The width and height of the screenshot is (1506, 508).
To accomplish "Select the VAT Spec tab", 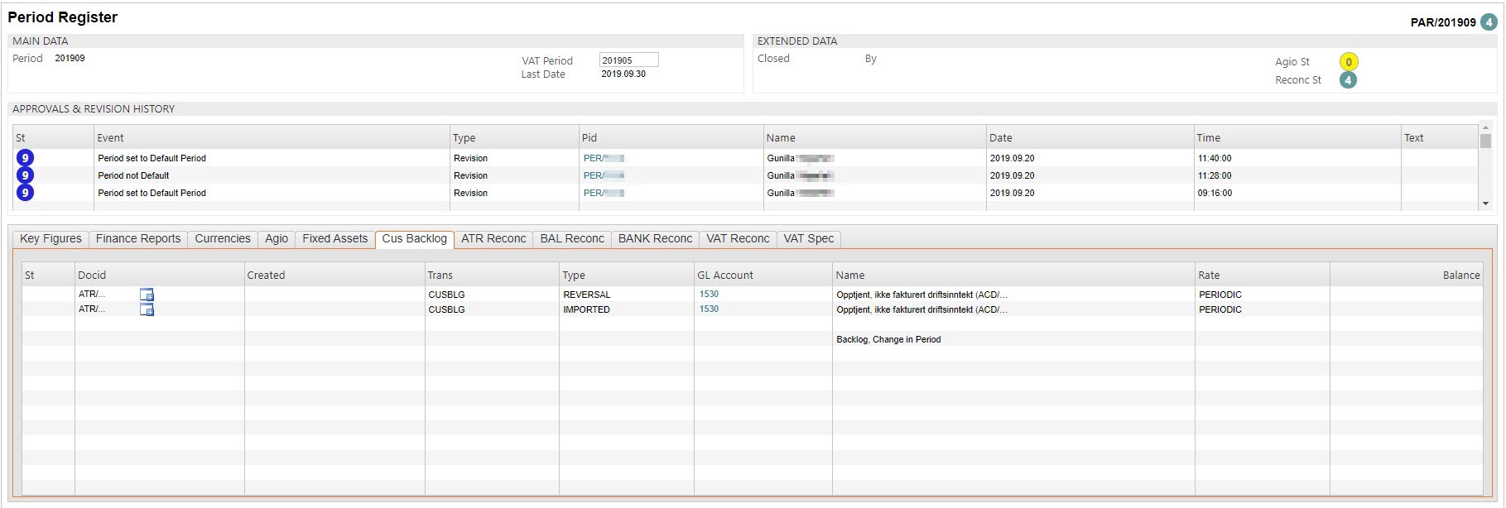I will (808, 239).
